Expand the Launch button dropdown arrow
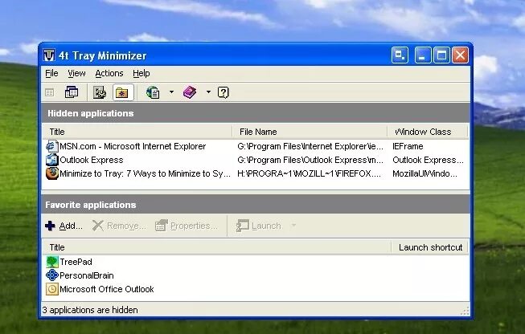Viewport: 525px width, 334px height. pos(293,226)
